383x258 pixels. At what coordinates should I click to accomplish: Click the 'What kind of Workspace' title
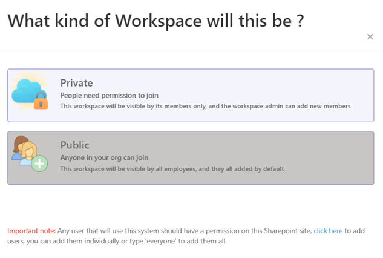[155, 21]
